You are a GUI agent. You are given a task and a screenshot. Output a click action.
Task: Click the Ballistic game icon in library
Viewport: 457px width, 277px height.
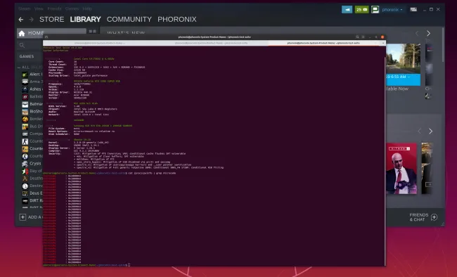point(25,96)
